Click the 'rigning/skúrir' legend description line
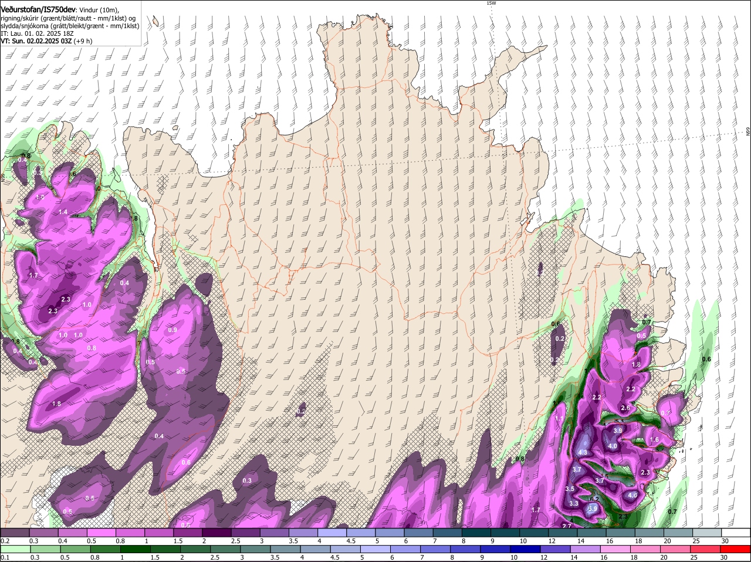The image size is (751, 562). coord(68,18)
